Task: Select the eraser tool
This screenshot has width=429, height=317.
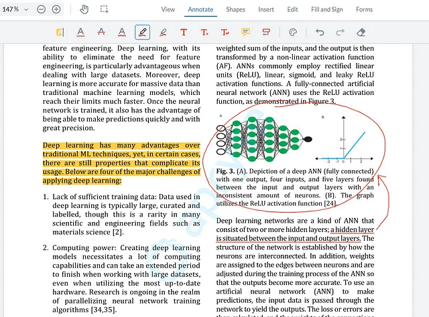Action: pos(361,32)
